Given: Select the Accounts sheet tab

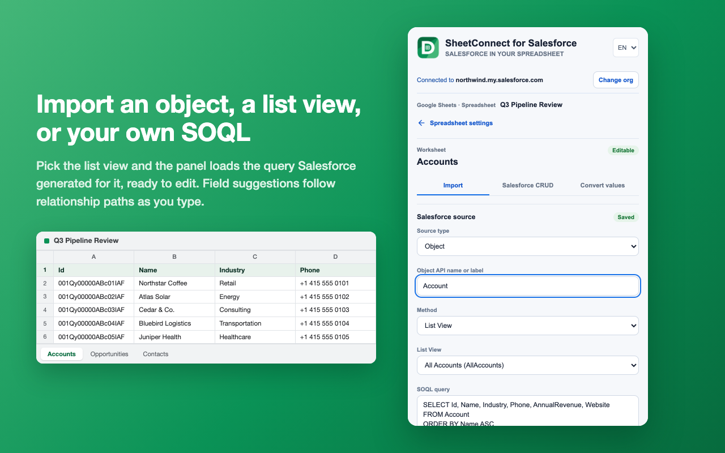Looking at the screenshot, I should point(62,354).
